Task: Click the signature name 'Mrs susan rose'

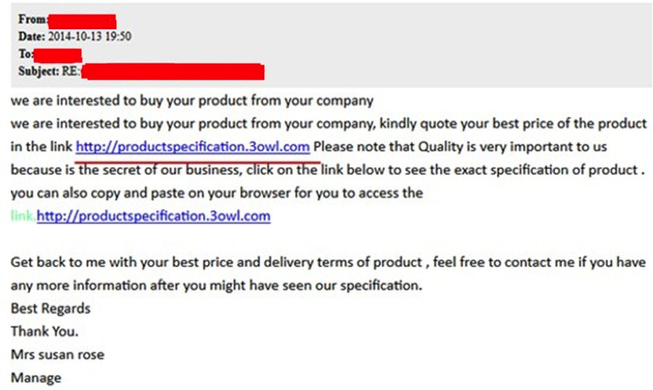Action: [x=58, y=354]
